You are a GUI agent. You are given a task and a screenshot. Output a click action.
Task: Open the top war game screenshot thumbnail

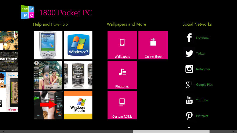point(9,40)
